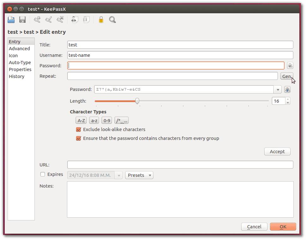The height and width of the screenshot is (240, 306).
Task: Click the password Length slider handle
Action: pyautogui.click(x=137, y=101)
